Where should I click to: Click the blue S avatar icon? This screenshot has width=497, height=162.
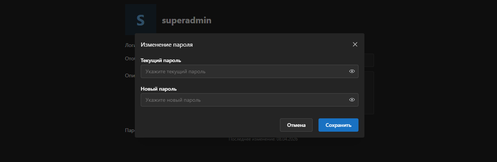140,20
